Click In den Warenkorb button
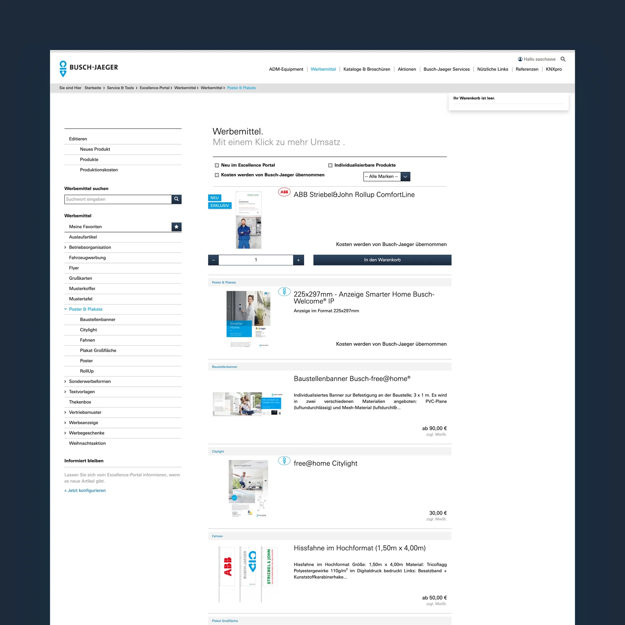 (382, 260)
